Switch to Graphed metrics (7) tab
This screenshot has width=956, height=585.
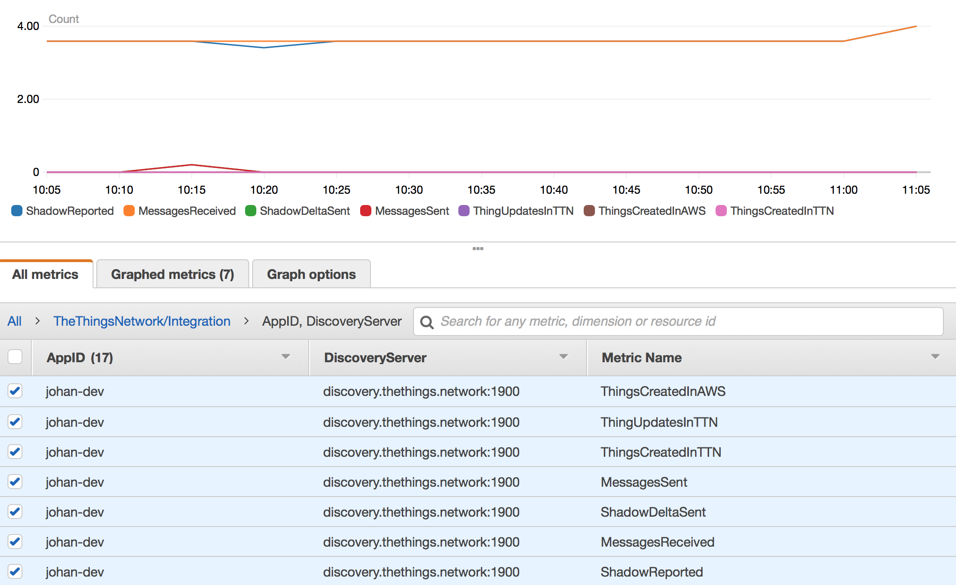[x=172, y=274]
